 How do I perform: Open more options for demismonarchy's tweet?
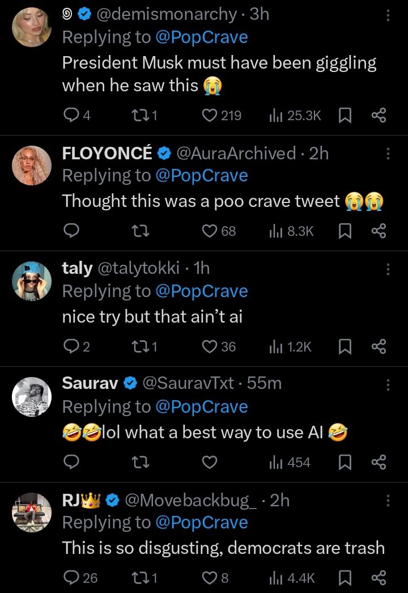tap(388, 15)
